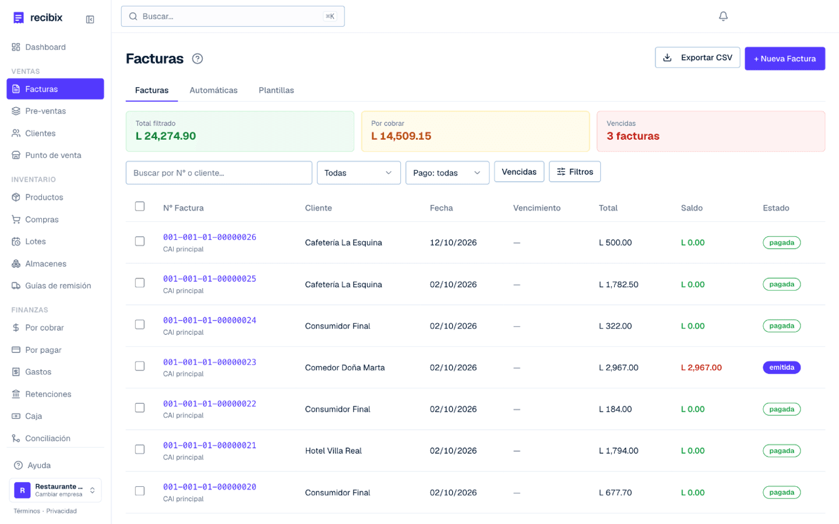Create a Nueva Factura
The image size is (839, 524).
[x=785, y=59]
